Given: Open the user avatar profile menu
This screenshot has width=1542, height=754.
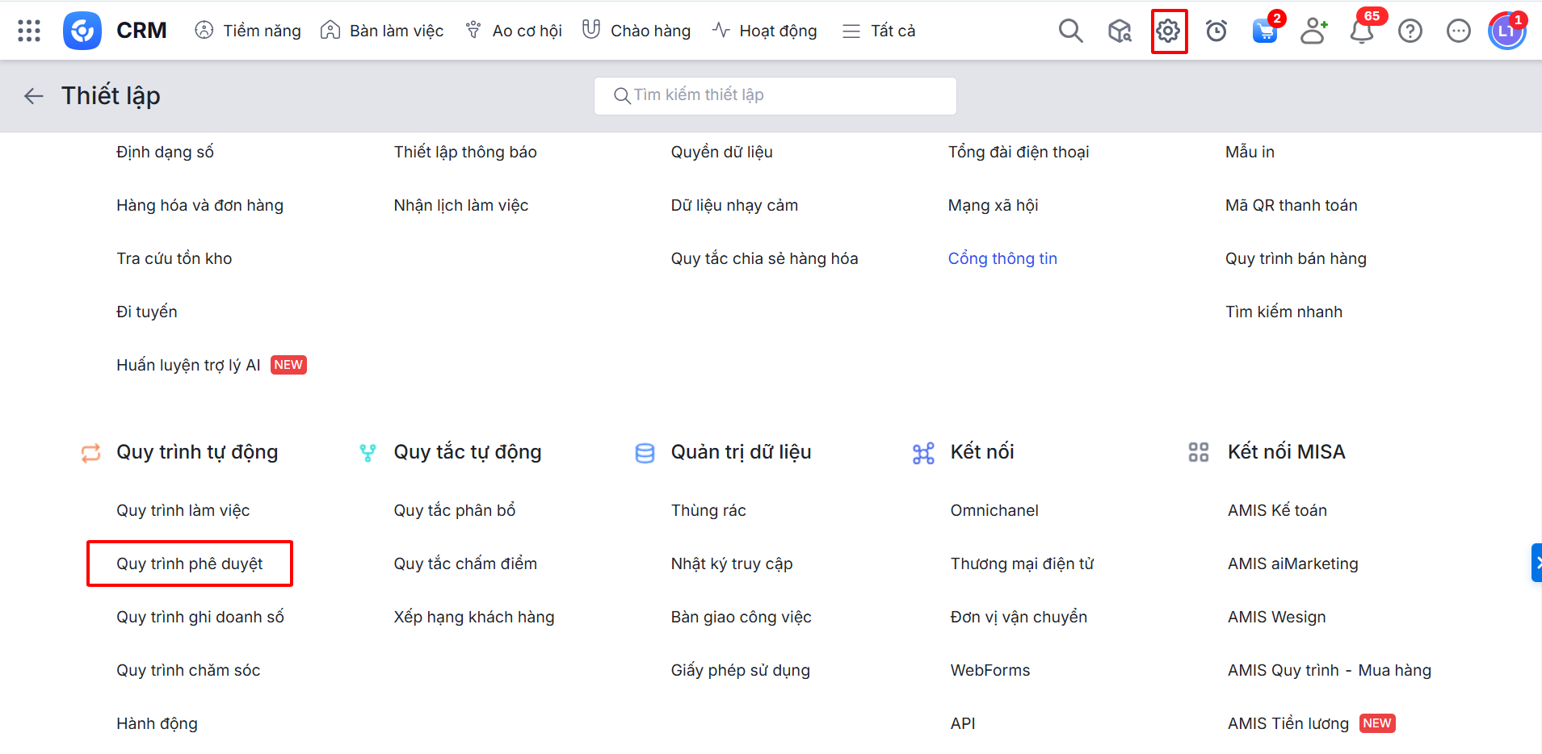Looking at the screenshot, I should click(1506, 31).
